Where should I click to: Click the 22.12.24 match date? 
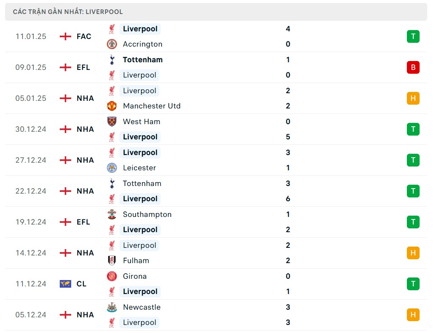(x=31, y=191)
